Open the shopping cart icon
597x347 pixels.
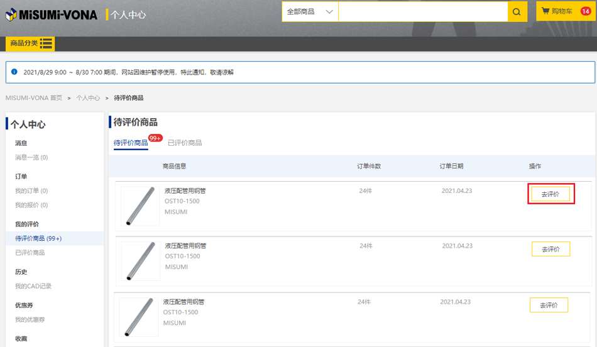click(x=545, y=11)
